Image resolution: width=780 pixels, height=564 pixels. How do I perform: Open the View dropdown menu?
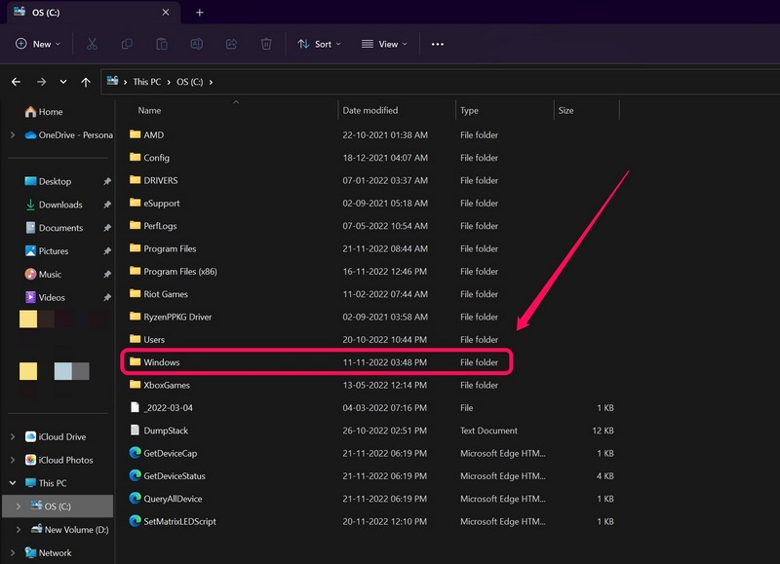(386, 44)
